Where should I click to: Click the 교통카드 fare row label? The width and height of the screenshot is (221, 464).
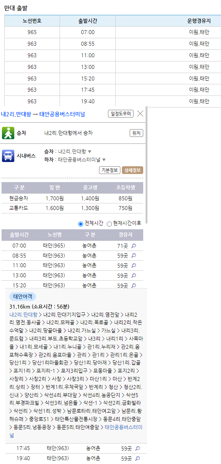19,208
